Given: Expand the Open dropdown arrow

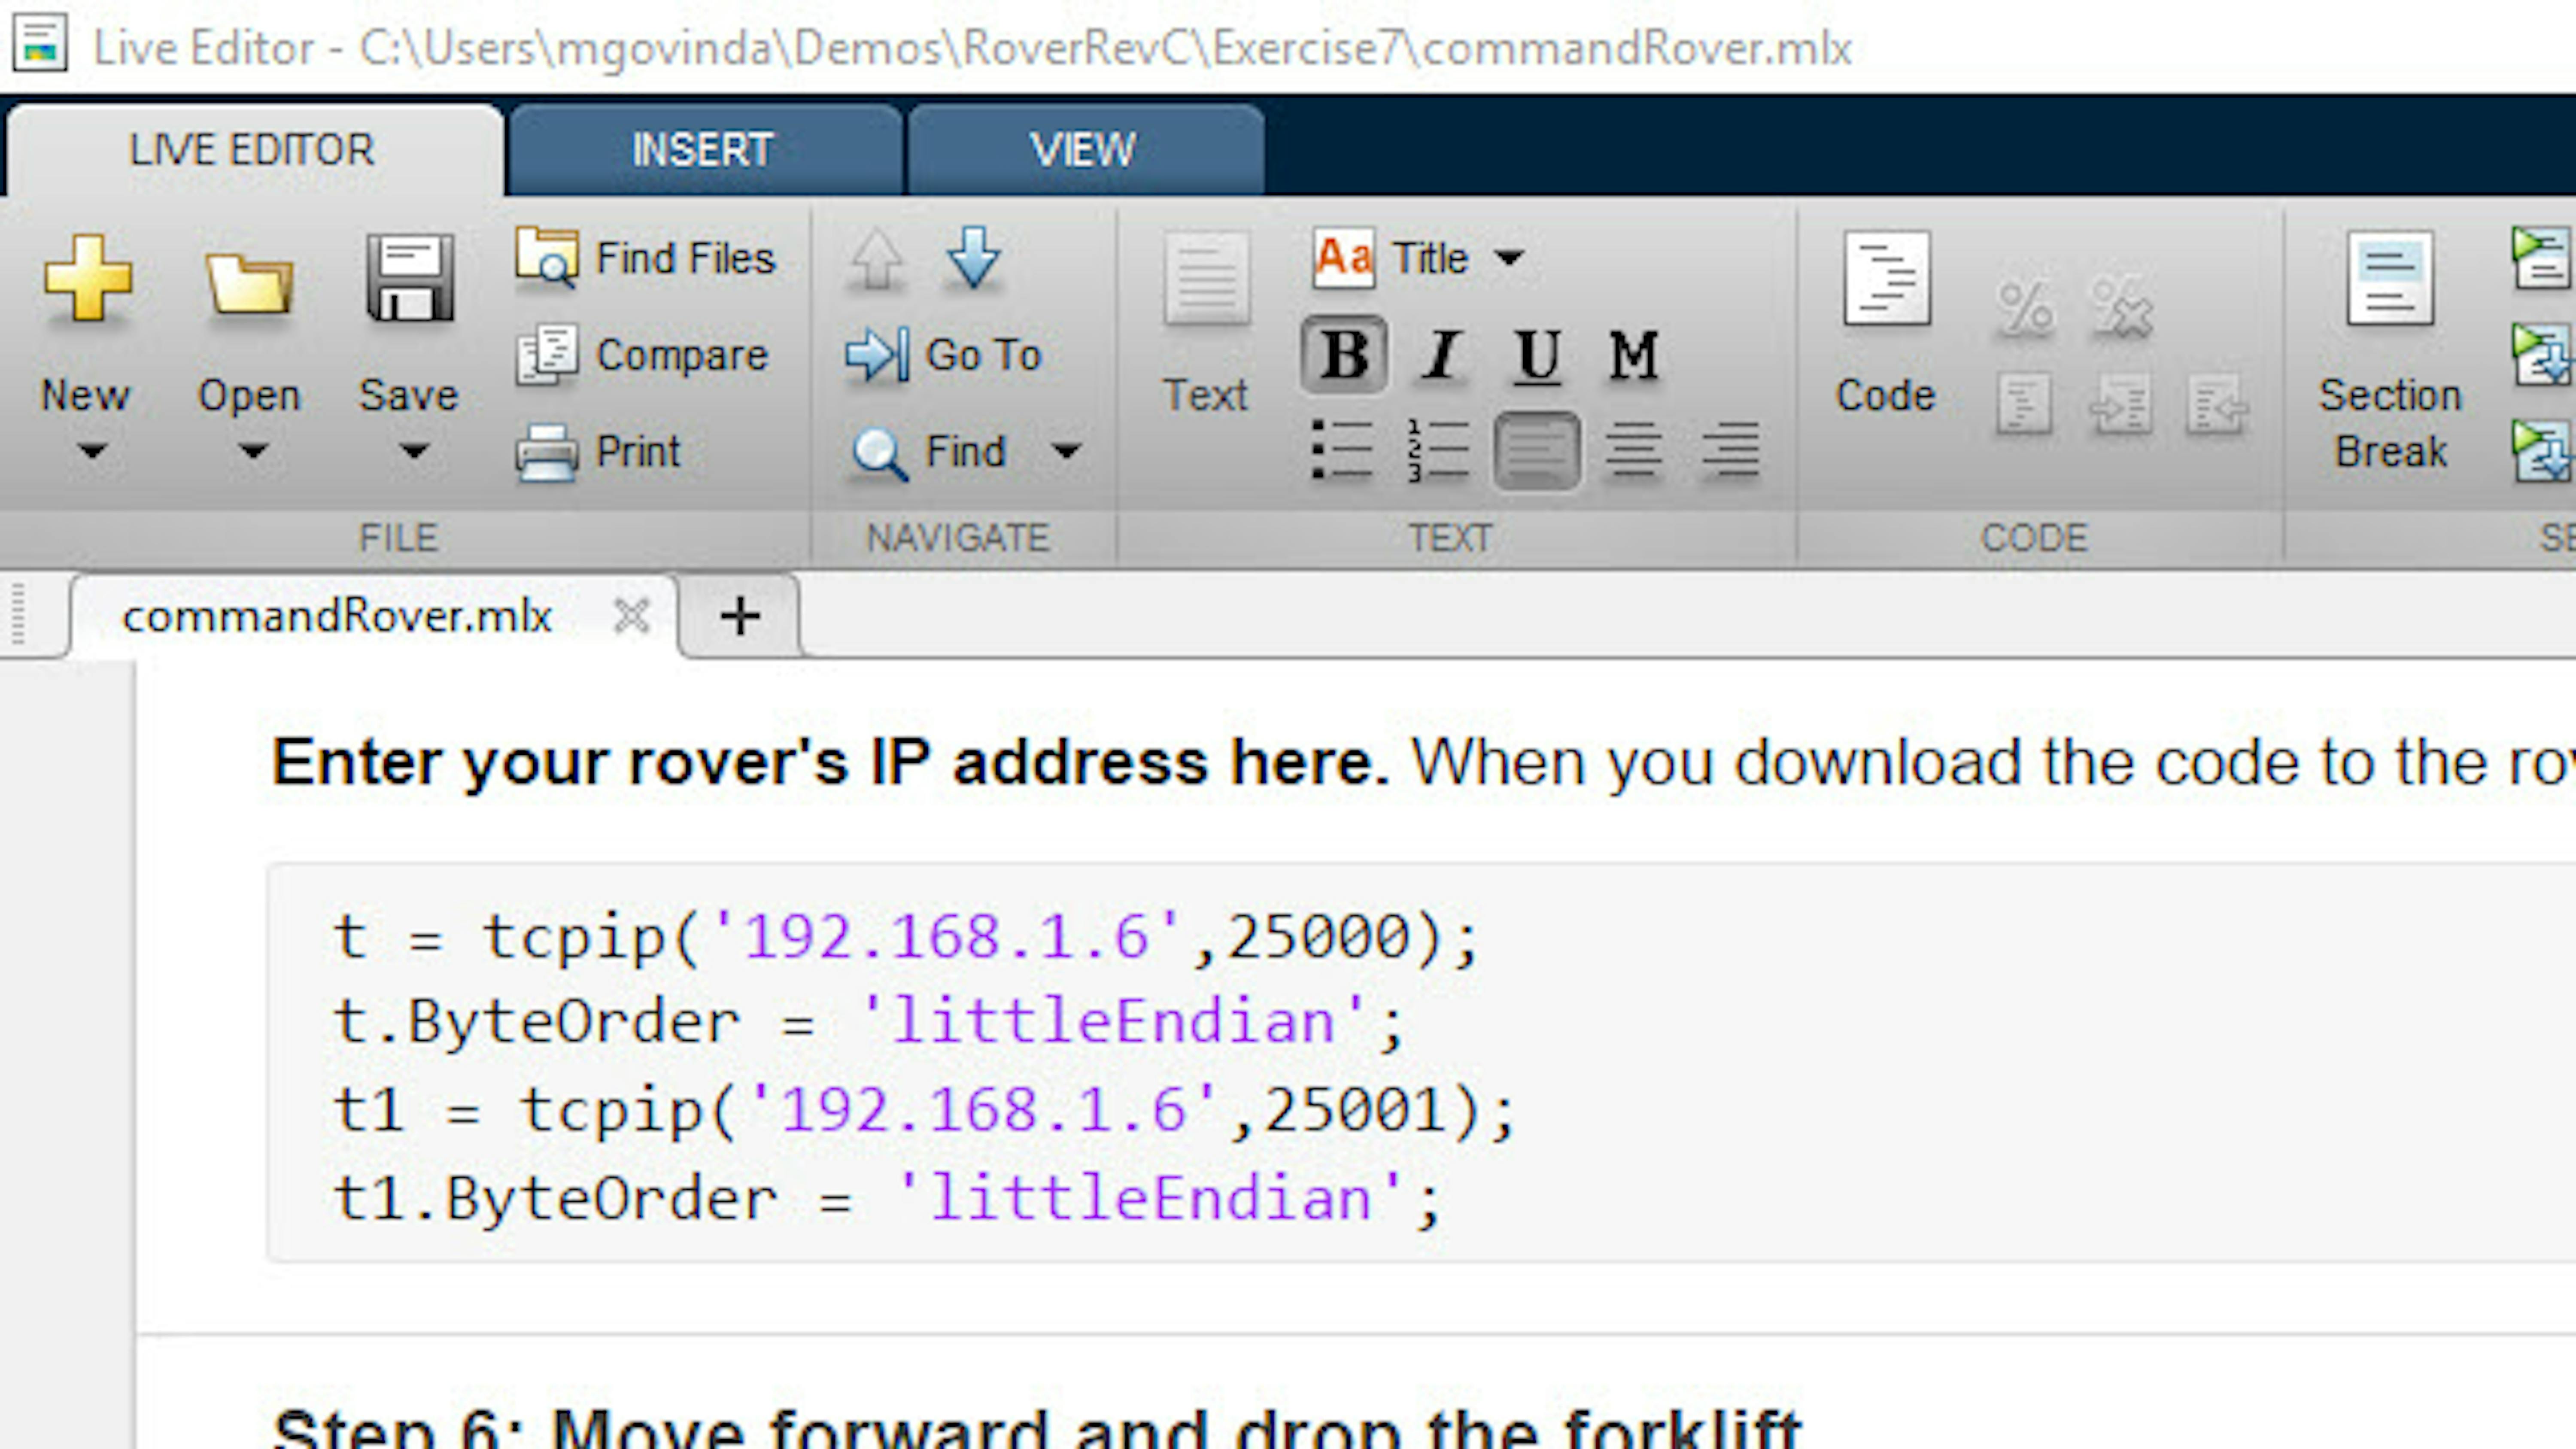Looking at the screenshot, I should tap(252, 452).
